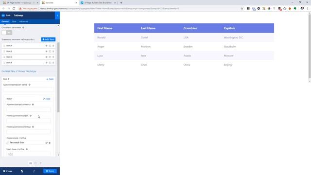Delete Item 4 from the list
311x175 pixels.
[x=53, y=63]
